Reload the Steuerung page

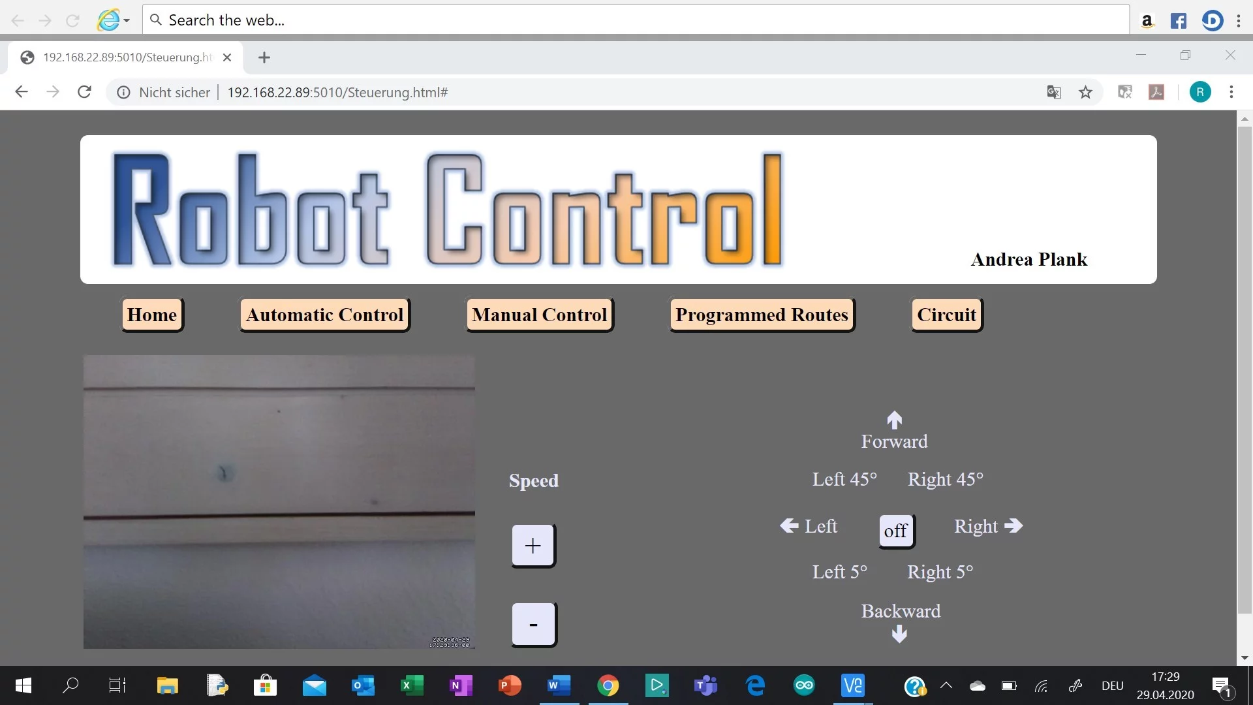tap(84, 92)
